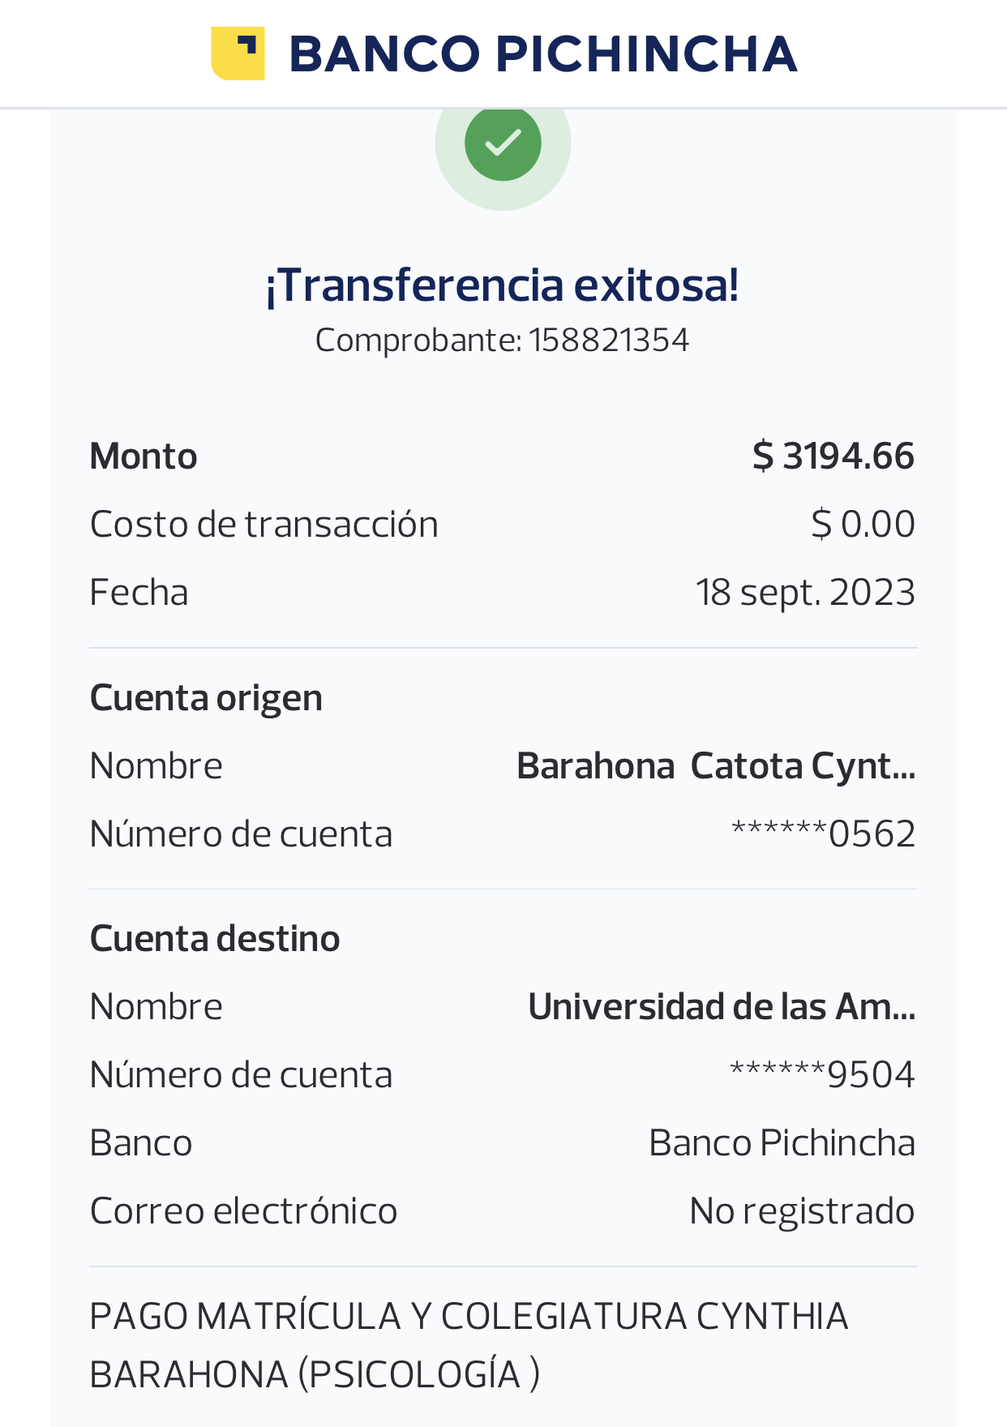The width and height of the screenshot is (1007, 1427).
Task: Select the Comprobante number 158821354
Action: coord(609,341)
